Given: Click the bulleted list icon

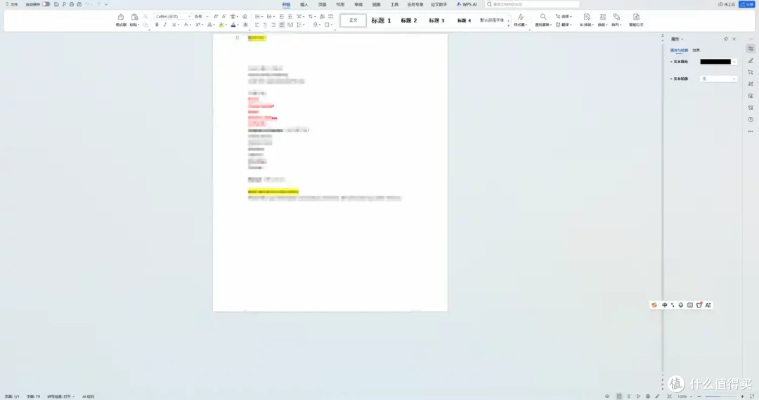Looking at the screenshot, I should tap(257, 16).
